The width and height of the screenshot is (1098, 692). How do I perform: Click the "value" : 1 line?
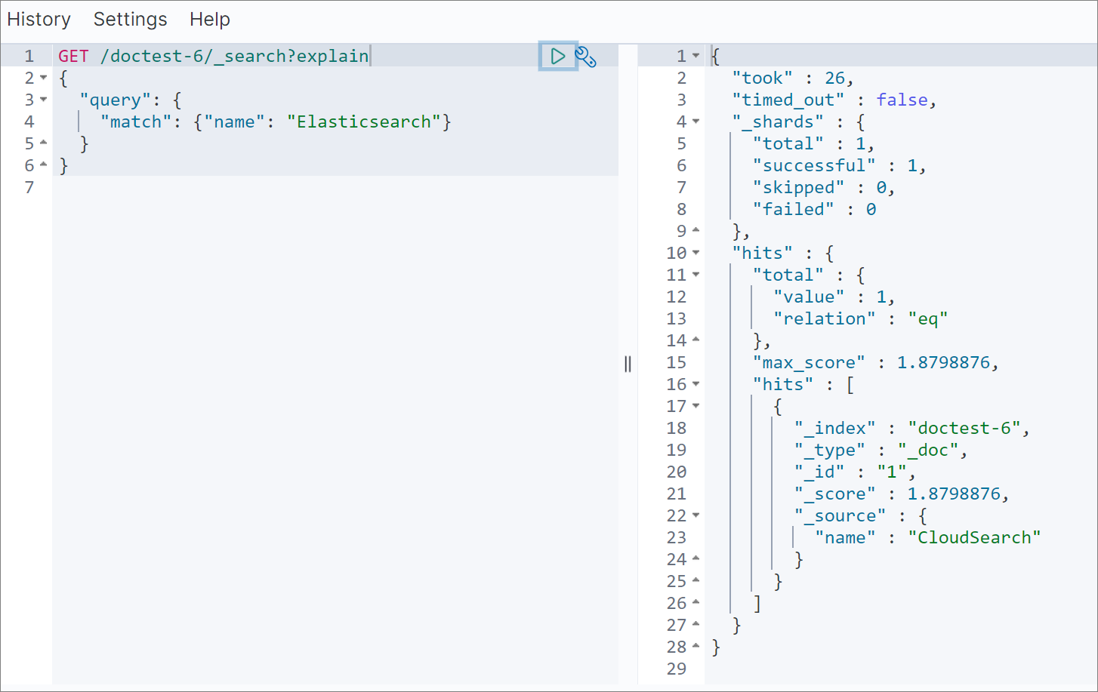click(x=834, y=297)
